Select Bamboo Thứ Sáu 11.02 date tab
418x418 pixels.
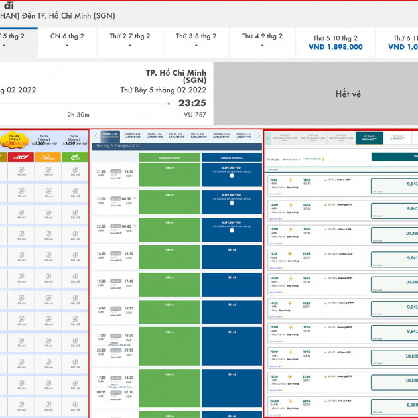[x=243, y=135]
